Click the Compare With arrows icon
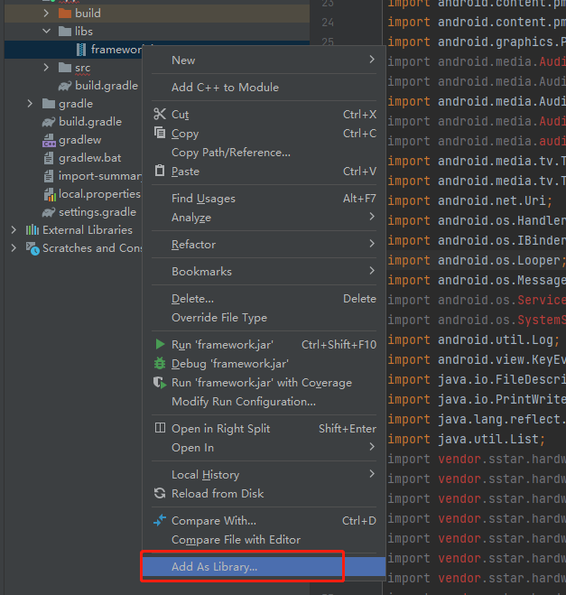The width and height of the screenshot is (566, 595). click(160, 520)
